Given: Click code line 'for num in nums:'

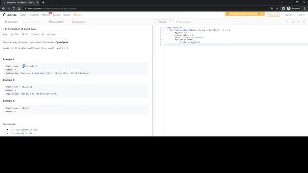Looking at the screenshot, I should coord(184,40).
